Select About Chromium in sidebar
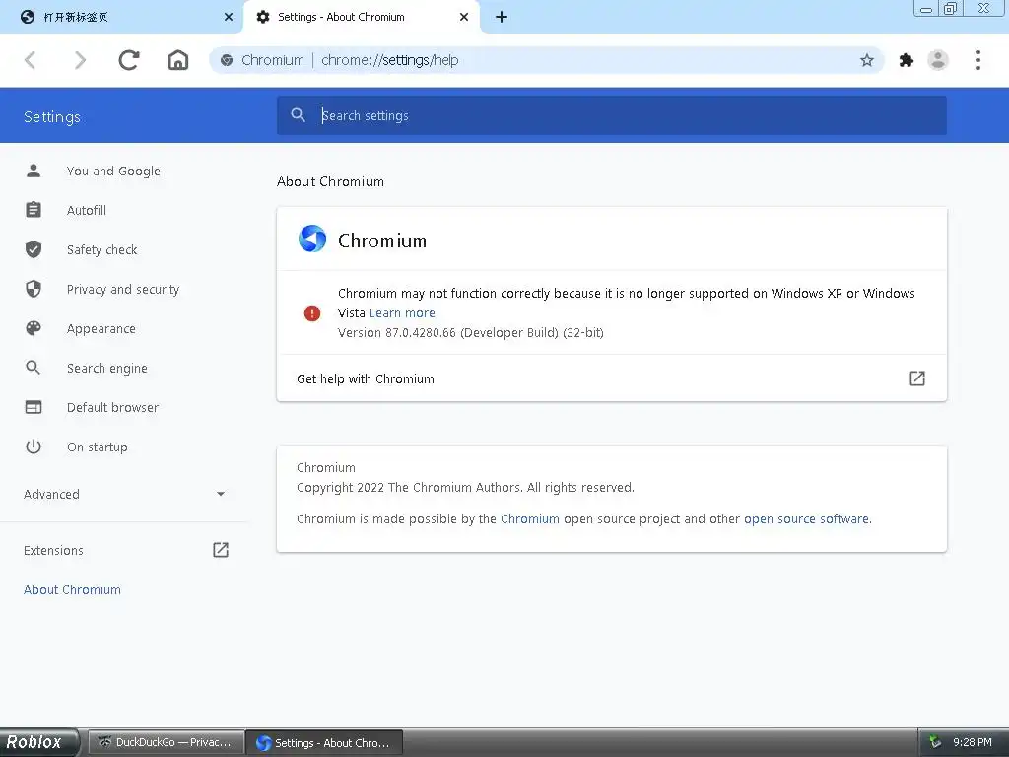 tap(72, 589)
